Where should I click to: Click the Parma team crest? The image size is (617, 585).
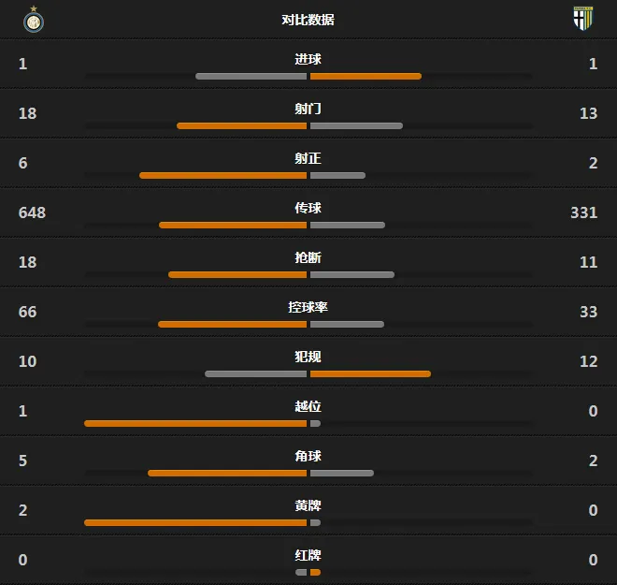coord(583,18)
